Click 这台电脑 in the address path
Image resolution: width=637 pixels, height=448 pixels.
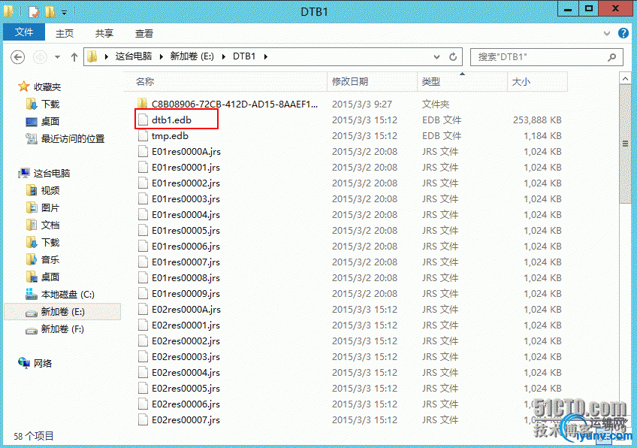[134, 56]
